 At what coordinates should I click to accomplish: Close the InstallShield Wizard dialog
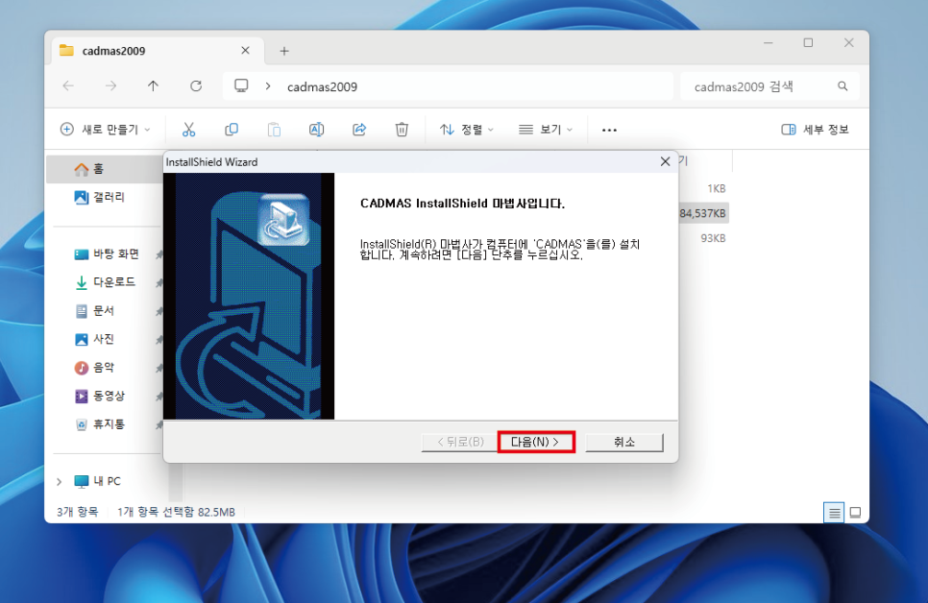pos(665,161)
